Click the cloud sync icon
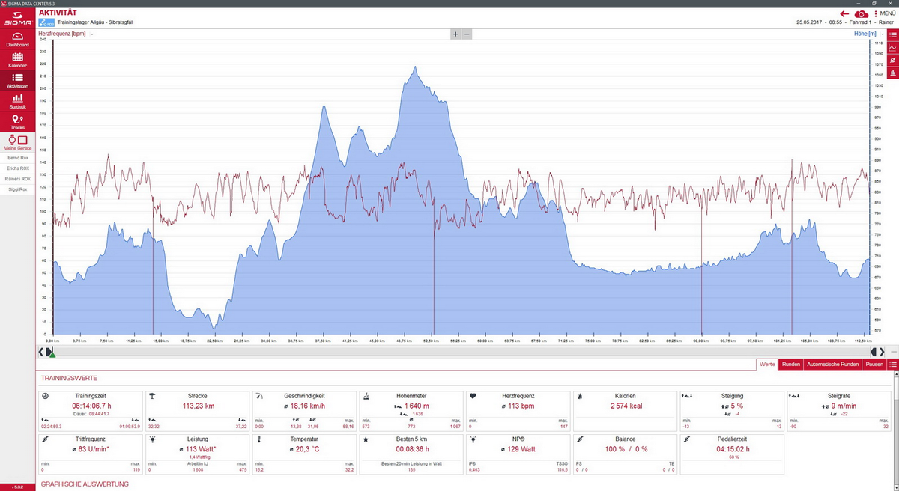 pyautogui.click(x=862, y=13)
